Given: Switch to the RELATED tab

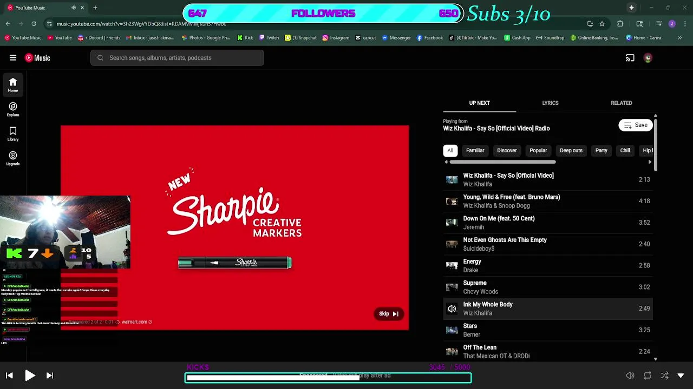Looking at the screenshot, I should pos(621,103).
